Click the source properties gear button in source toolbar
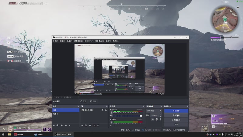This screenshot has width=243, height=137. pyautogui.click(x=83, y=101)
